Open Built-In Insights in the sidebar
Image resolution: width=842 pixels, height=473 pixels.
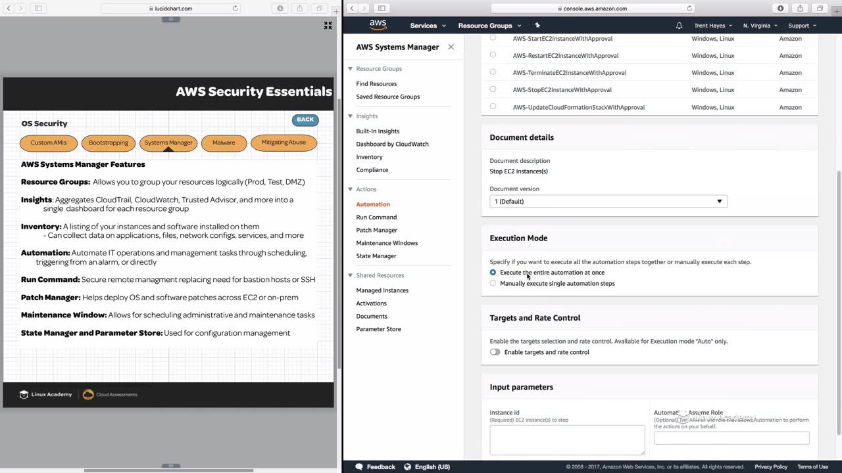tap(378, 131)
